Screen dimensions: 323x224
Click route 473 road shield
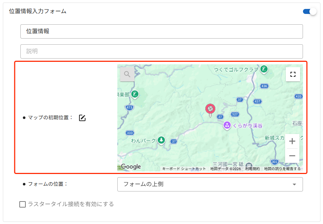129,108
